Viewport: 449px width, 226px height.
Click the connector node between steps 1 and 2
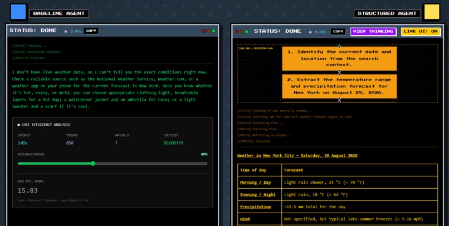[x=339, y=72]
